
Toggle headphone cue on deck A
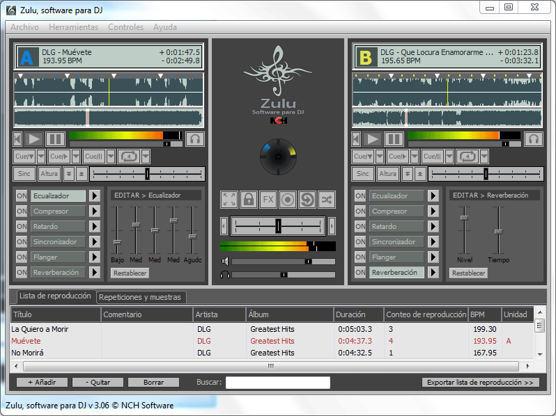tap(195, 139)
